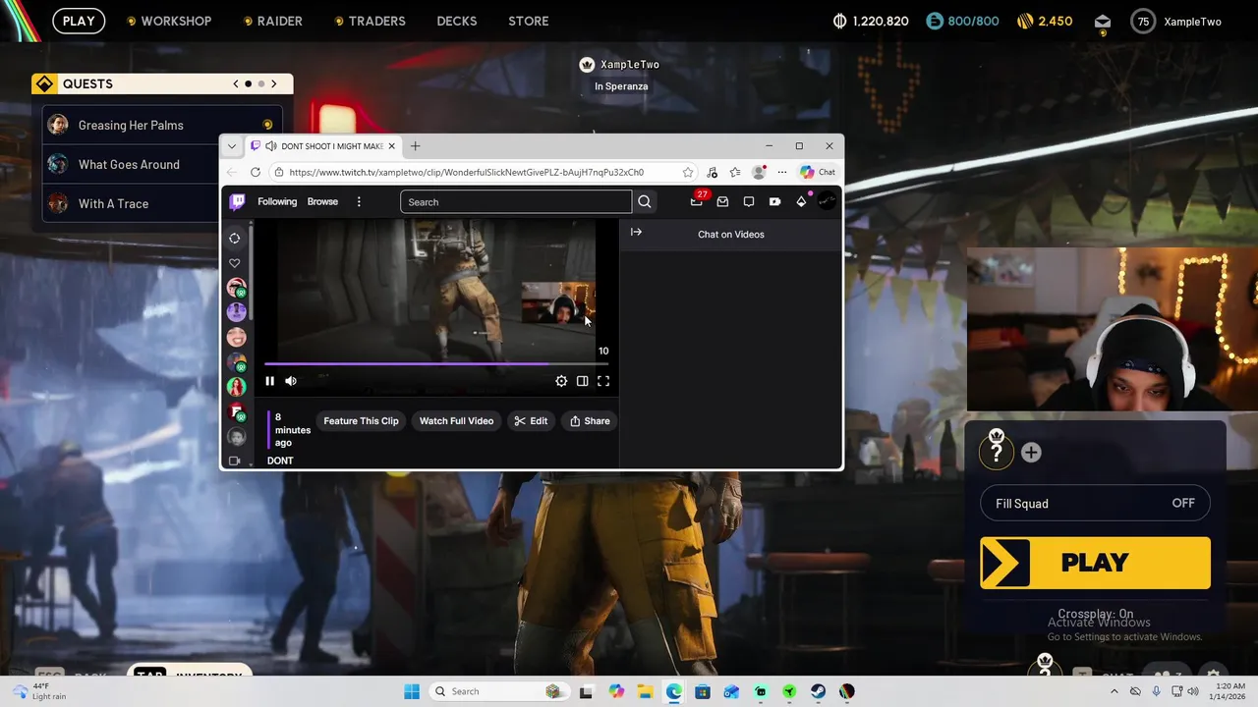Open Twitch whispers icon

point(749,201)
